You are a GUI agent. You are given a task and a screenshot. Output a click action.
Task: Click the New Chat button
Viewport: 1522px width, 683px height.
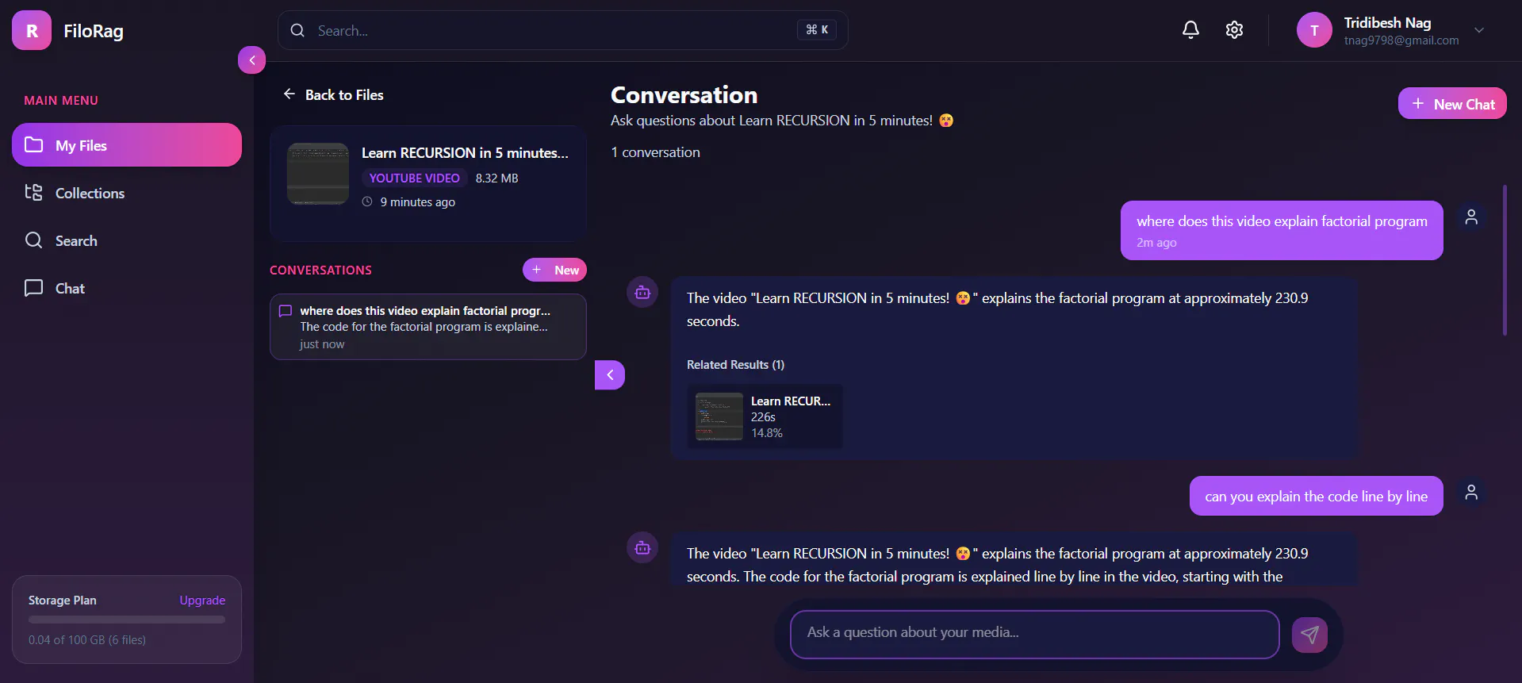pyautogui.click(x=1452, y=104)
